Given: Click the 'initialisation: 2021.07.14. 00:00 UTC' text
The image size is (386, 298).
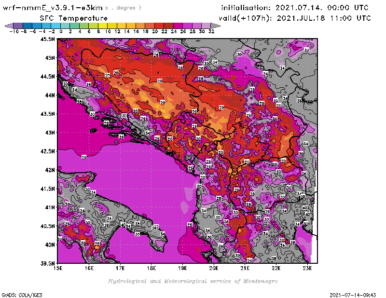Looking at the screenshot, I should pos(295,8).
